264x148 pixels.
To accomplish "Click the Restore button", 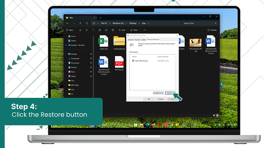I will pyautogui.click(x=170, y=93).
